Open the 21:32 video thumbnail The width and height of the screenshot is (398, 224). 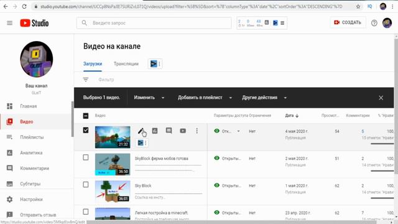tap(113, 137)
